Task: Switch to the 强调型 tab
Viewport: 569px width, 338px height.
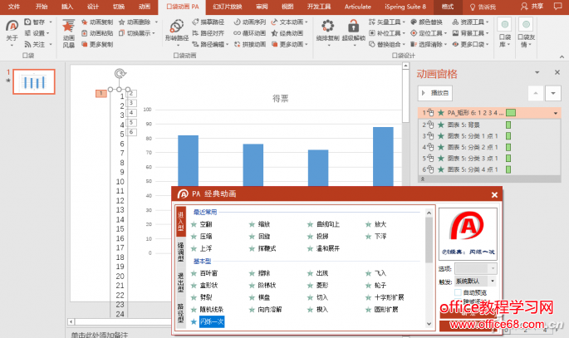Action: coord(181,252)
